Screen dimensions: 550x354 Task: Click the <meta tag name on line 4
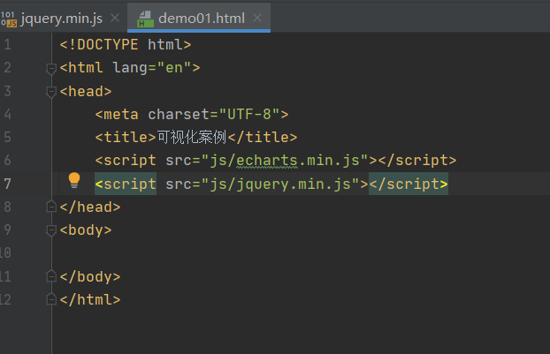[x=117, y=114]
